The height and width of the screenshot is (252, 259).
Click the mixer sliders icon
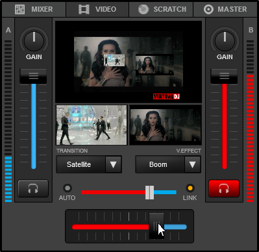click(19, 9)
